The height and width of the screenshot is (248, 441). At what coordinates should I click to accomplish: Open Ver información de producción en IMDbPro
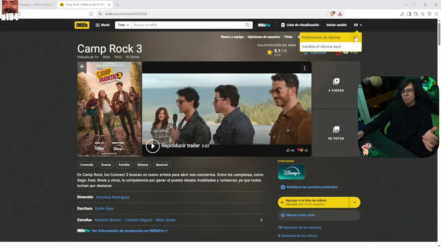click(x=130, y=231)
